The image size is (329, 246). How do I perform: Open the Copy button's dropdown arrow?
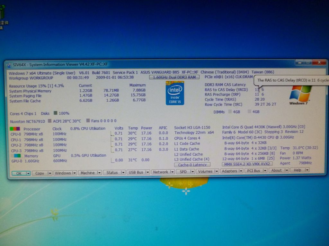pos(49,173)
